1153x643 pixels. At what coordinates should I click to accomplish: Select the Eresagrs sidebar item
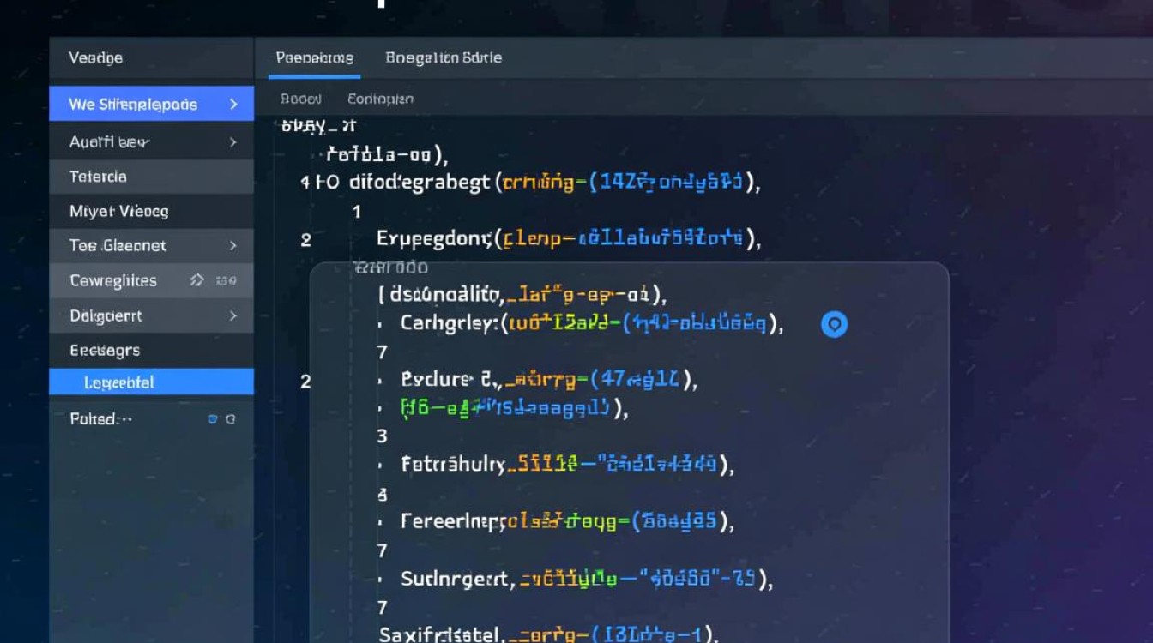[x=104, y=351]
